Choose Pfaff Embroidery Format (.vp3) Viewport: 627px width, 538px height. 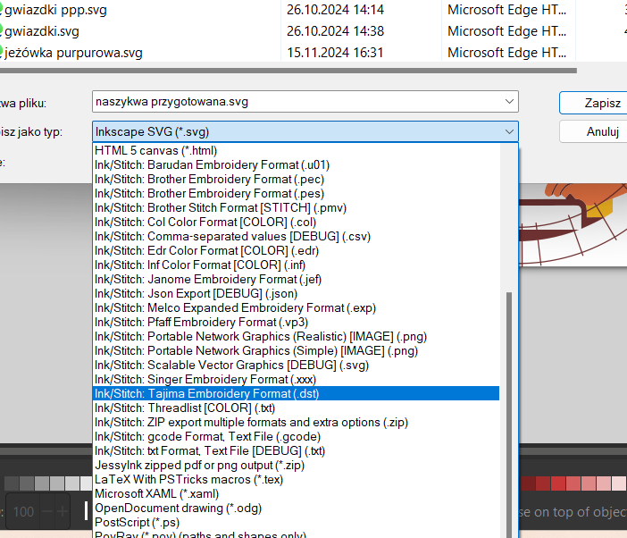[296, 323]
